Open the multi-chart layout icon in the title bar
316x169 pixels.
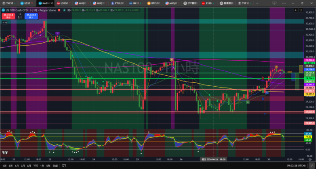[274, 3]
